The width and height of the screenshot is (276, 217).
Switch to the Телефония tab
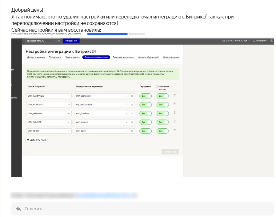click(x=55, y=57)
